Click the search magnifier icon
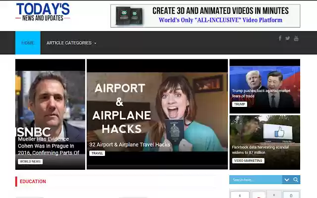 296,180
